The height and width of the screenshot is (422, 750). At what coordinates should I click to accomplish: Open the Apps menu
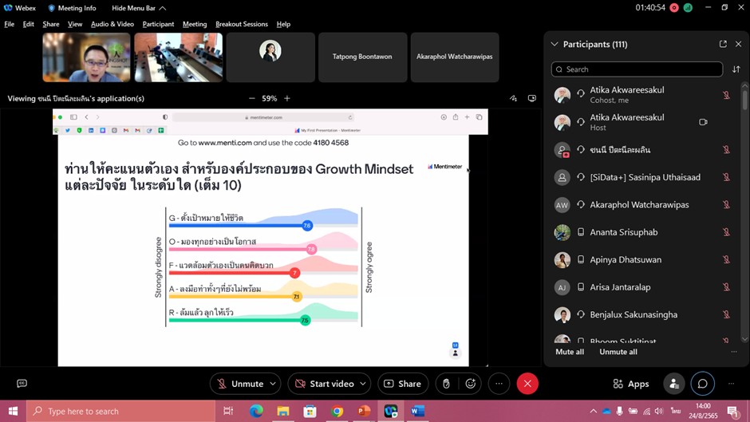click(x=630, y=384)
